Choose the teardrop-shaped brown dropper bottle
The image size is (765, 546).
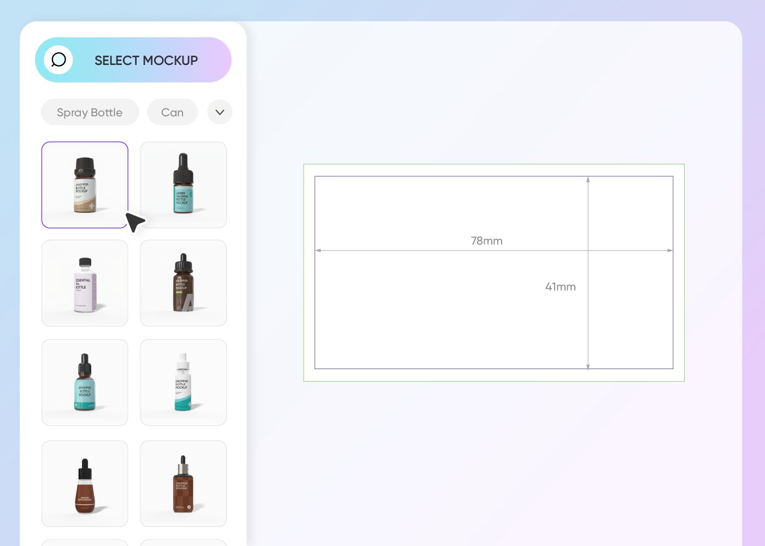point(85,484)
